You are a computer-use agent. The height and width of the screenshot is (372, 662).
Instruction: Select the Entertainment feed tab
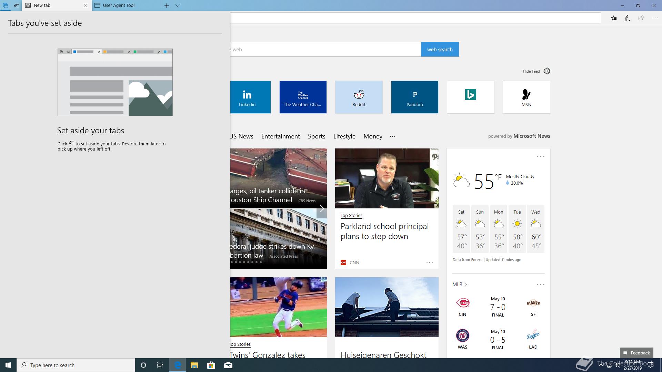[x=280, y=136]
